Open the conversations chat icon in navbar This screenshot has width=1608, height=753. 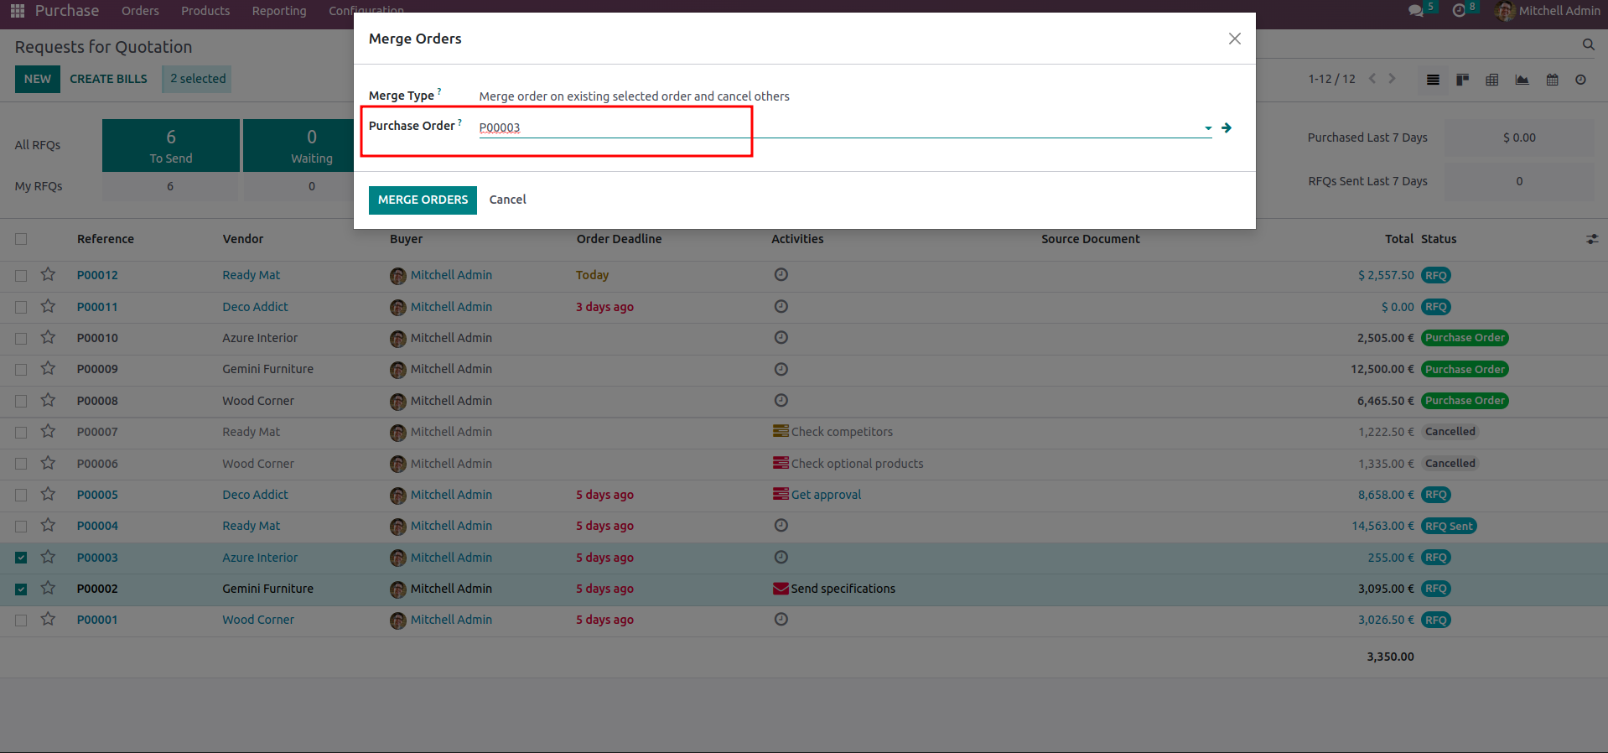[1416, 11]
